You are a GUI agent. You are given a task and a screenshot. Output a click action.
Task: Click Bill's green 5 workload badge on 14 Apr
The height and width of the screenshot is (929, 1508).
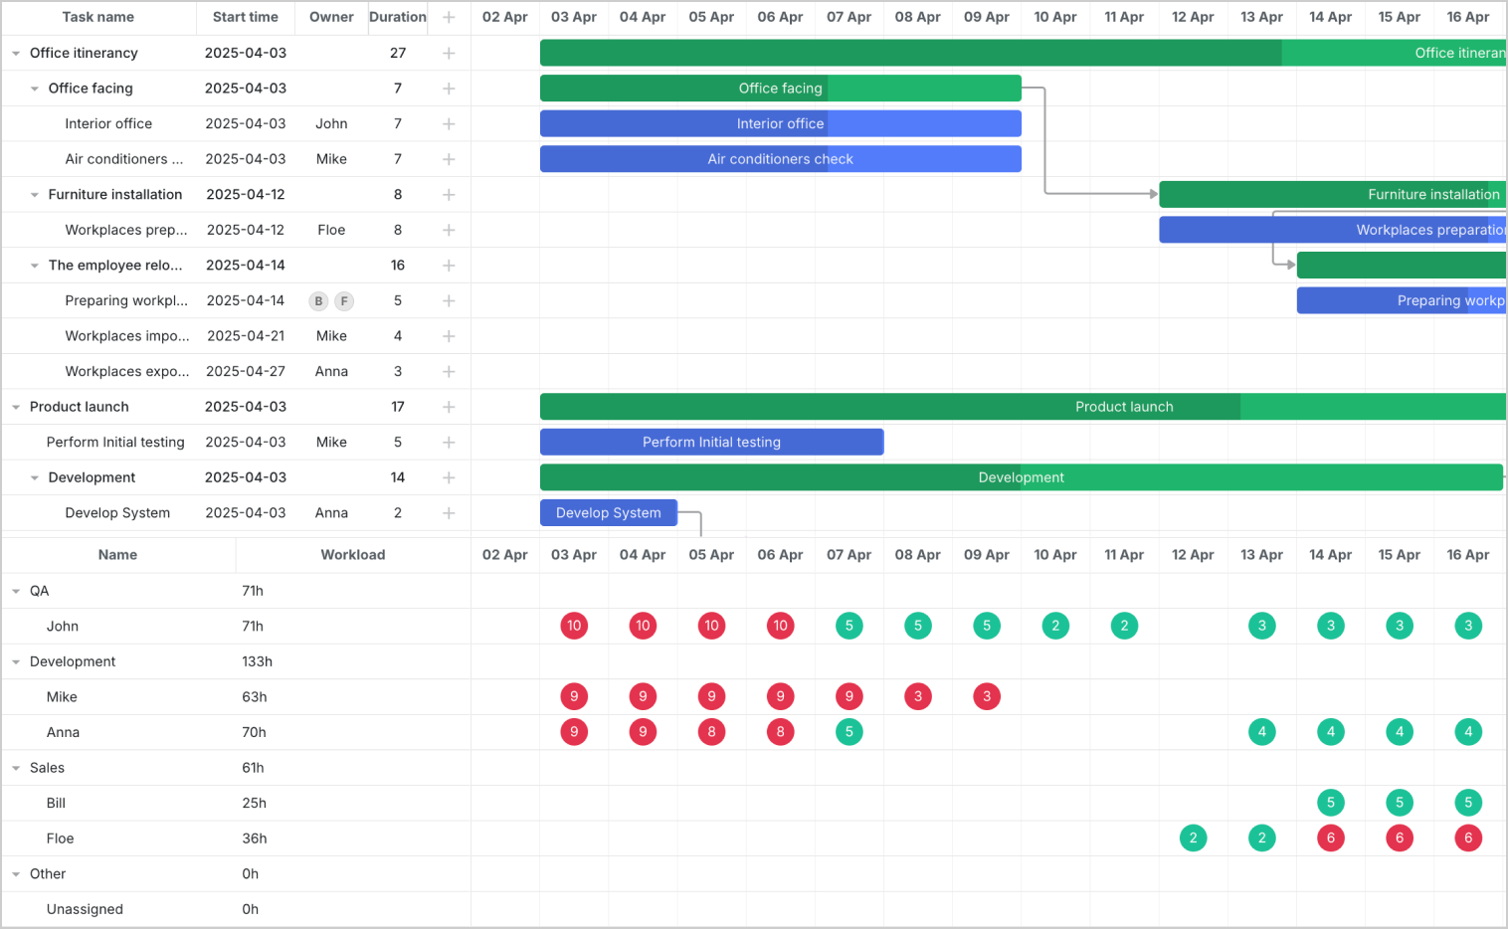pyautogui.click(x=1331, y=803)
